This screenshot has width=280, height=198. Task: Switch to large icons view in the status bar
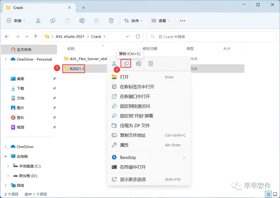pos(275,194)
